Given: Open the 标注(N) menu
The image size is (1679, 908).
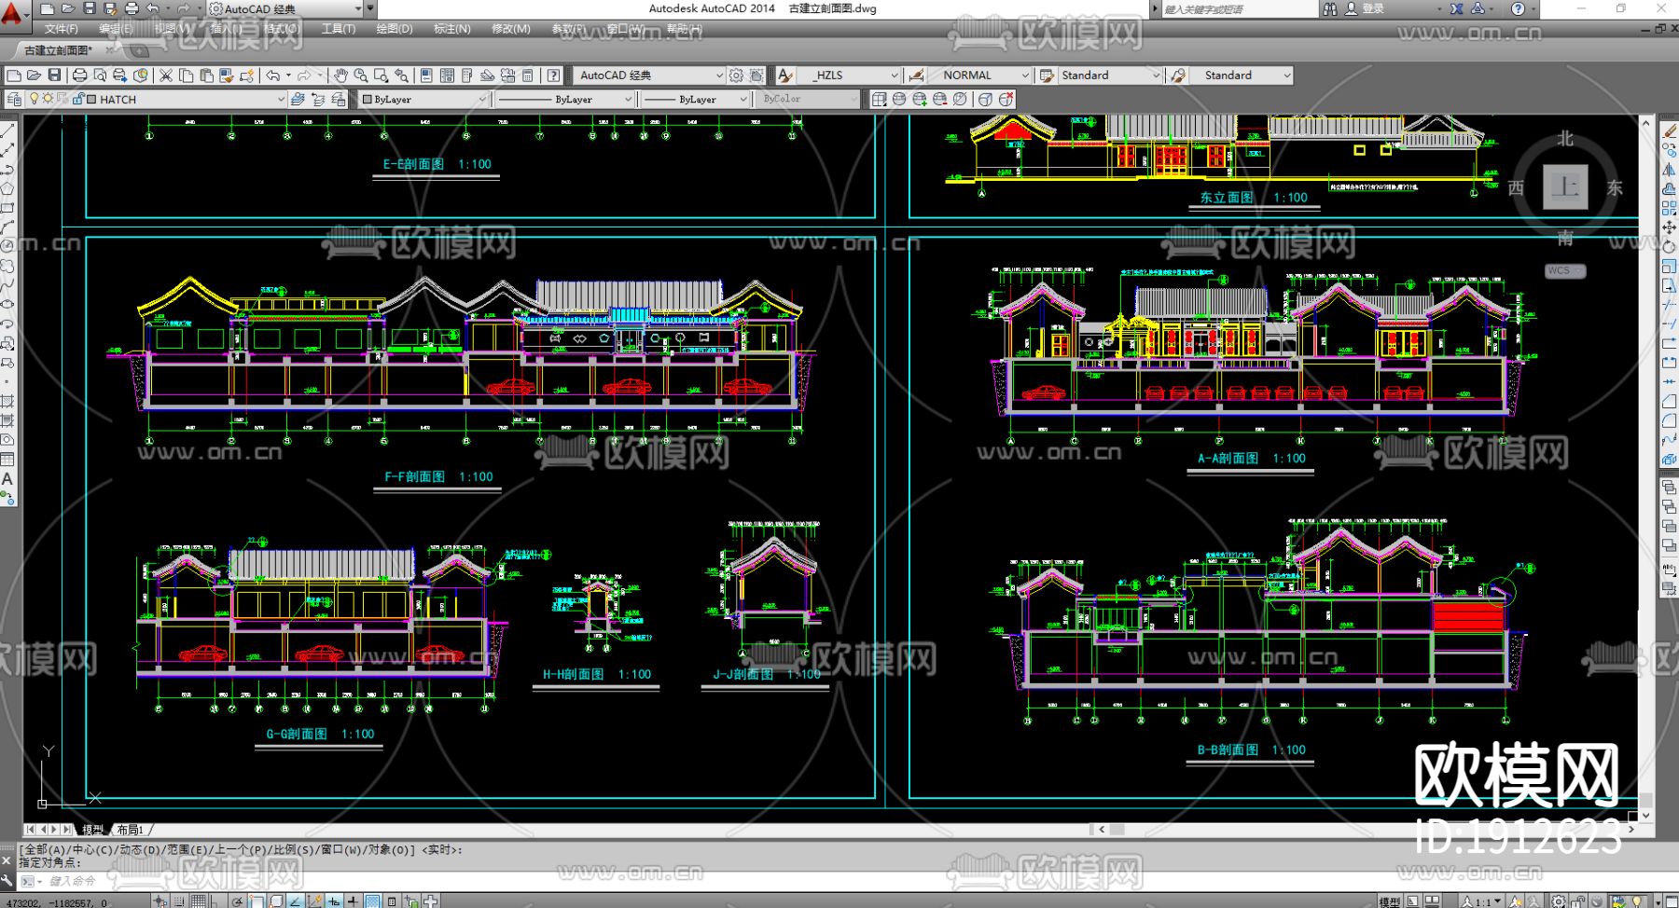Looking at the screenshot, I should click(452, 29).
